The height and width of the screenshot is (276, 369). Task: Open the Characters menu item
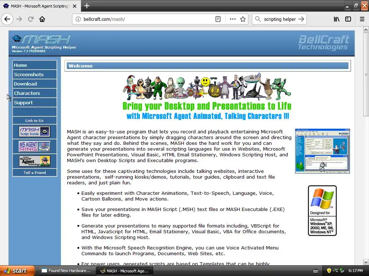[35, 93]
